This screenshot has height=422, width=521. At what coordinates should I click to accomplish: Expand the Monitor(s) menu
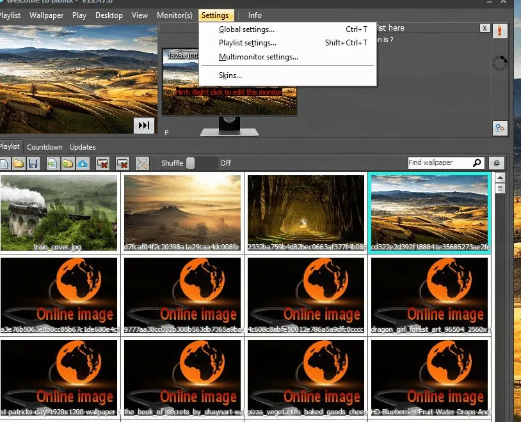[x=174, y=15]
